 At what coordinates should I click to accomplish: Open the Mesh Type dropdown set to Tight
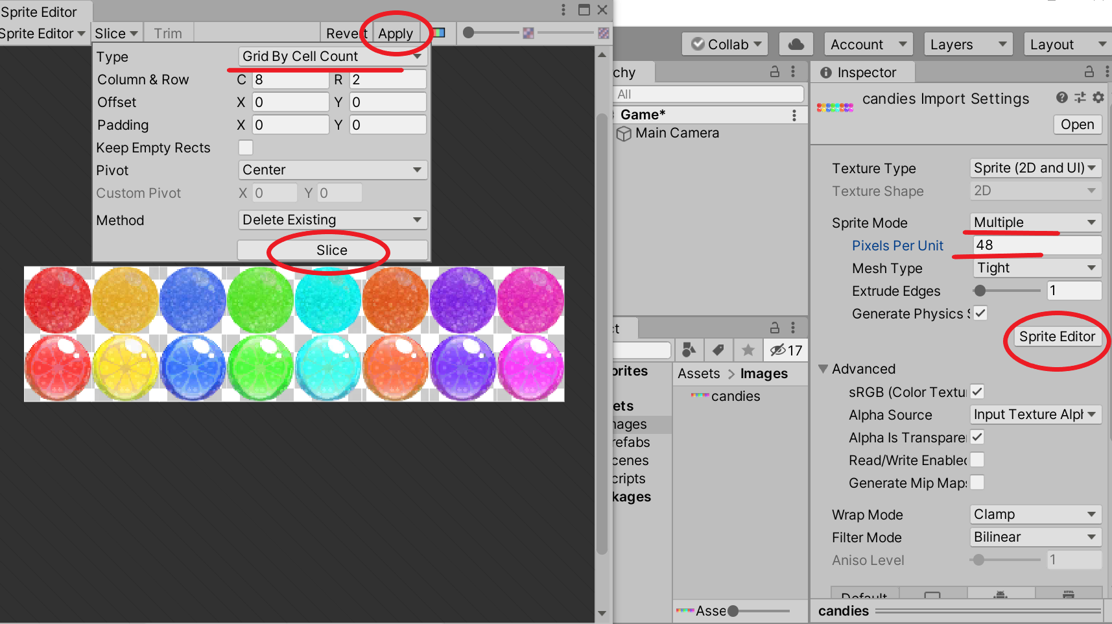[x=1037, y=268]
